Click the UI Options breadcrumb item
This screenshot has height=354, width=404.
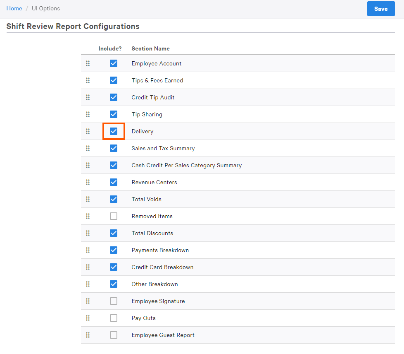click(45, 8)
